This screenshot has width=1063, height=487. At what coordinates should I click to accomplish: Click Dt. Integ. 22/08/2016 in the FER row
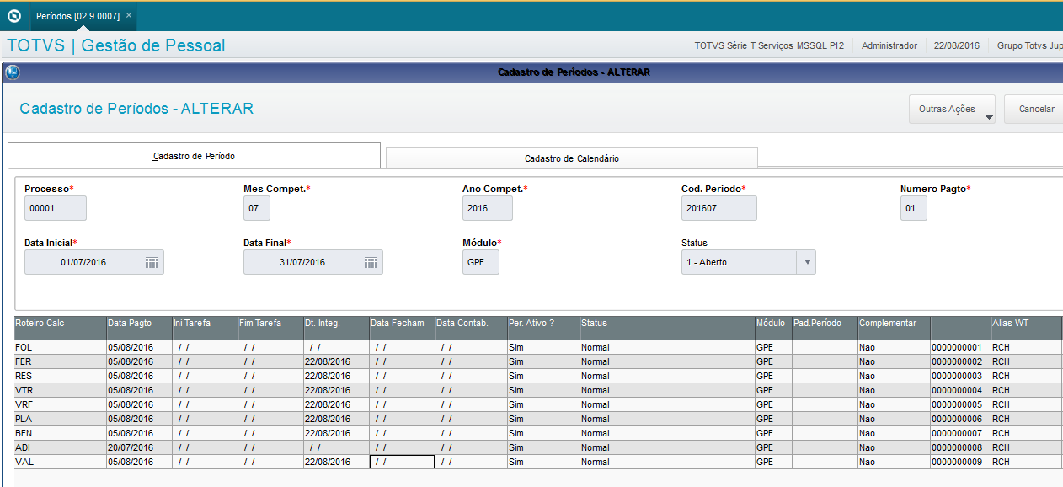click(x=337, y=361)
